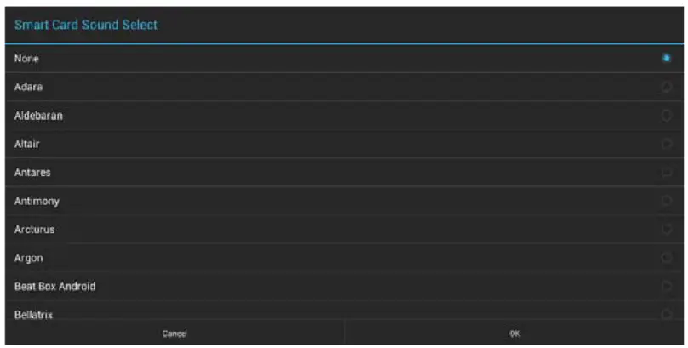
Task: Choose the 'None' sound label
Action: (26, 59)
